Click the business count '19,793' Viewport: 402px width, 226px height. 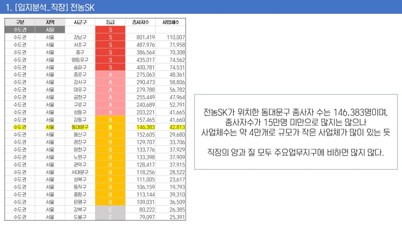click(x=177, y=187)
